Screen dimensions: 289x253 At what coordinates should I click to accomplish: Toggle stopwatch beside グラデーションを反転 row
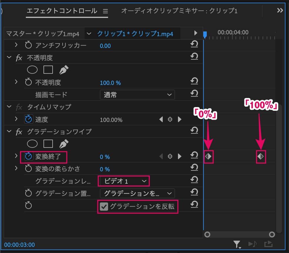tap(28, 205)
